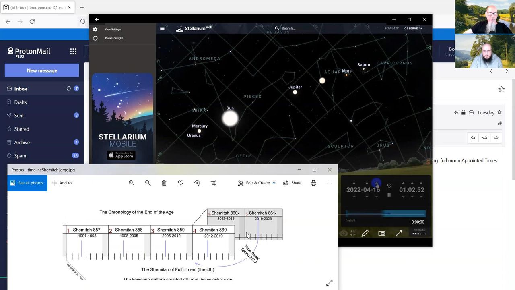Viewport: 515px width, 290px height.
Task: Zoom in on the photo
Action: click(x=132, y=183)
